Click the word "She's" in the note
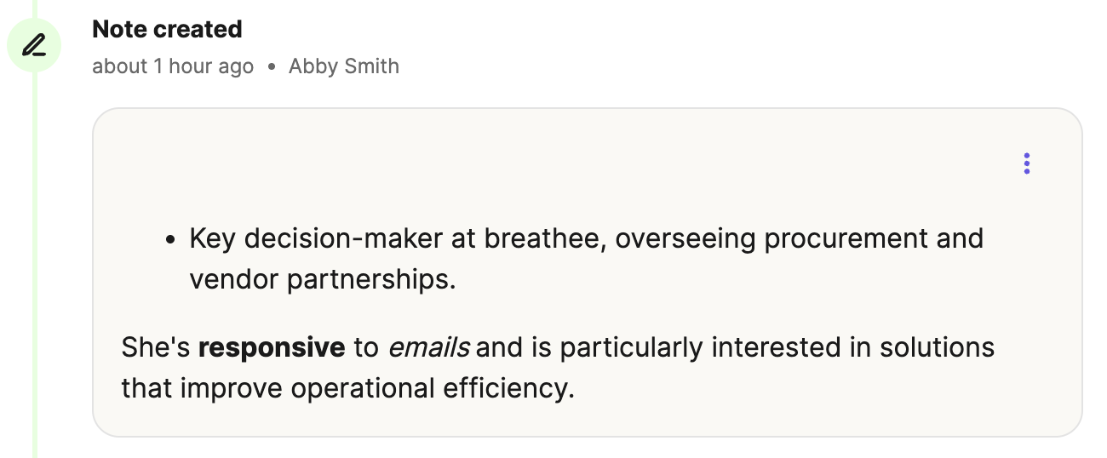The height and width of the screenshot is (458, 1107). pyautogui.click(x=156, y=347)
